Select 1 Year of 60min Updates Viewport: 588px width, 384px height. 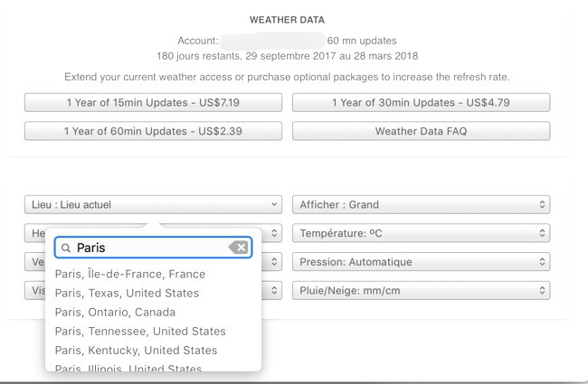[x=153, y=132]
